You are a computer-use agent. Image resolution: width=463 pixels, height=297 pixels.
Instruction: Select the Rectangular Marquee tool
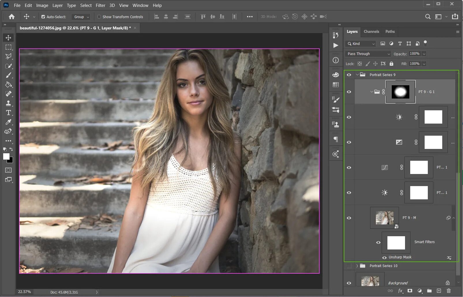pos(8,47)
